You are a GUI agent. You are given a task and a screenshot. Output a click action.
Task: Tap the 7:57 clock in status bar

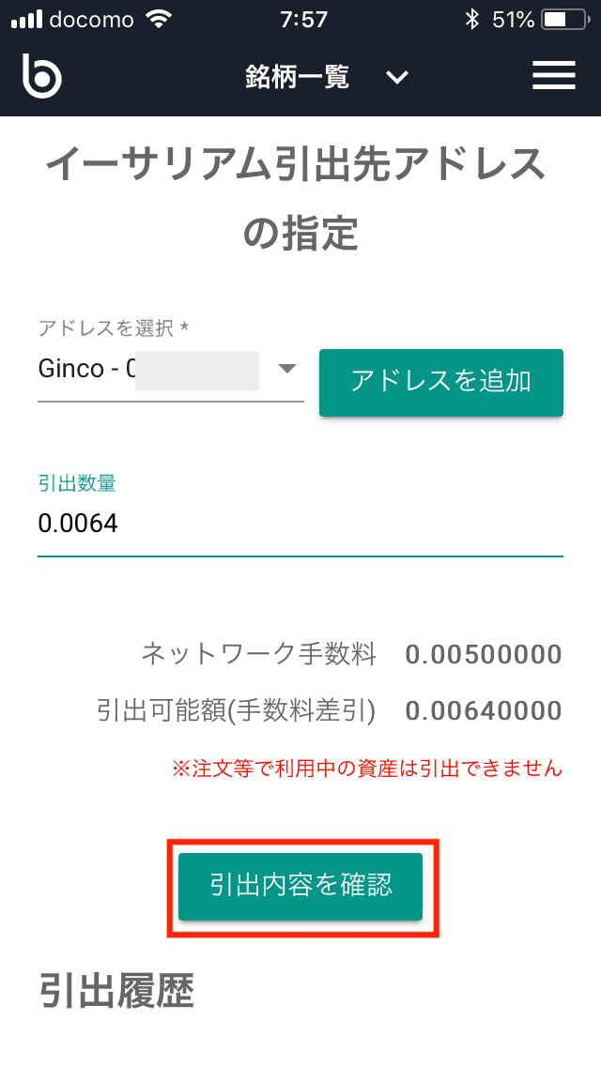click(x=302, y=19)
